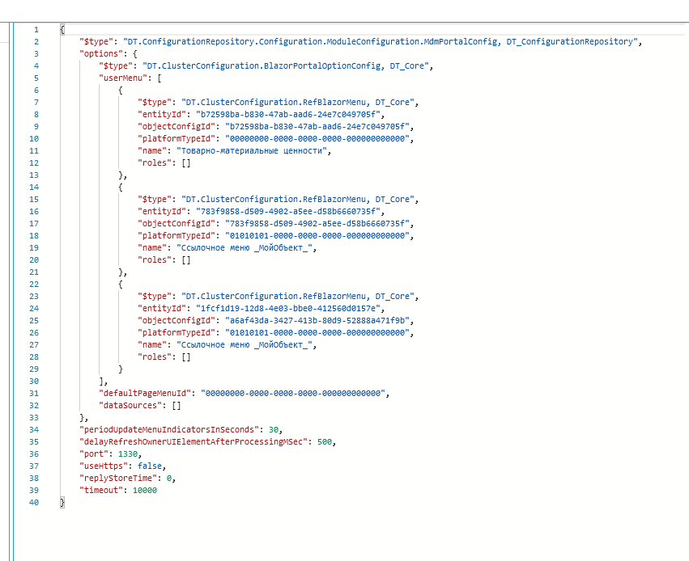This screenshot has height=561, width=689.
Task: Click the closing brace on line 40
Action: (62, 502)
